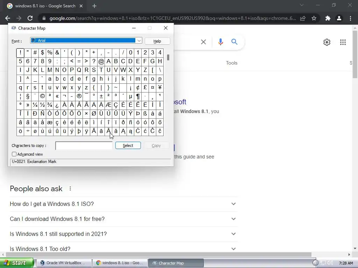358x268 pixels.
Task: Open the Font dropdown showing Arial
Action: (86, 40)
